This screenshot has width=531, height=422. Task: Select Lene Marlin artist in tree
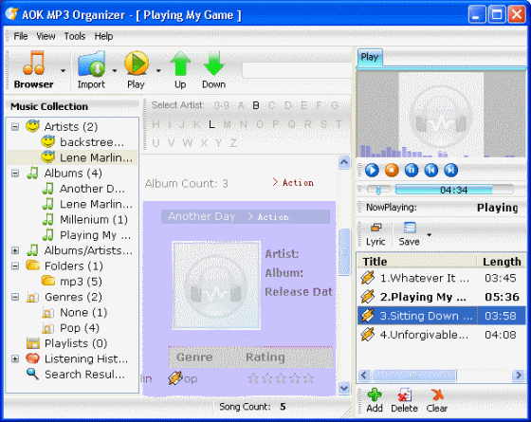coord(87,157)
